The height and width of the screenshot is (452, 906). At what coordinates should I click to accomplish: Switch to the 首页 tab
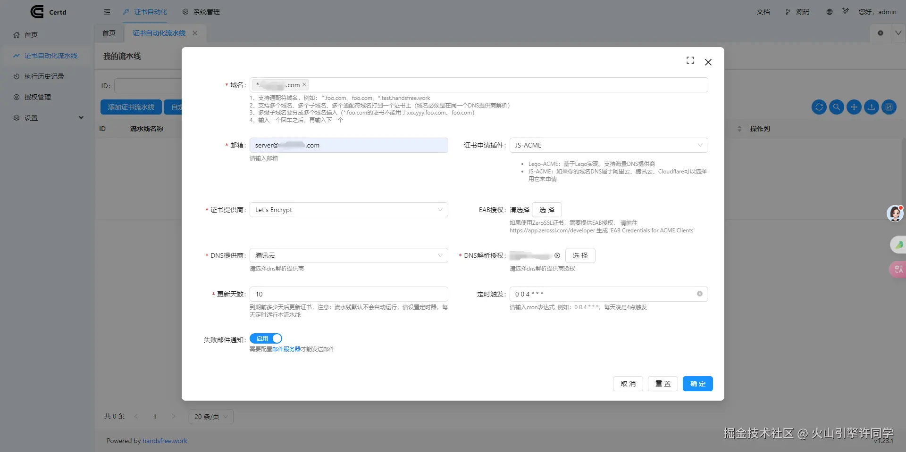click(109, 33)
